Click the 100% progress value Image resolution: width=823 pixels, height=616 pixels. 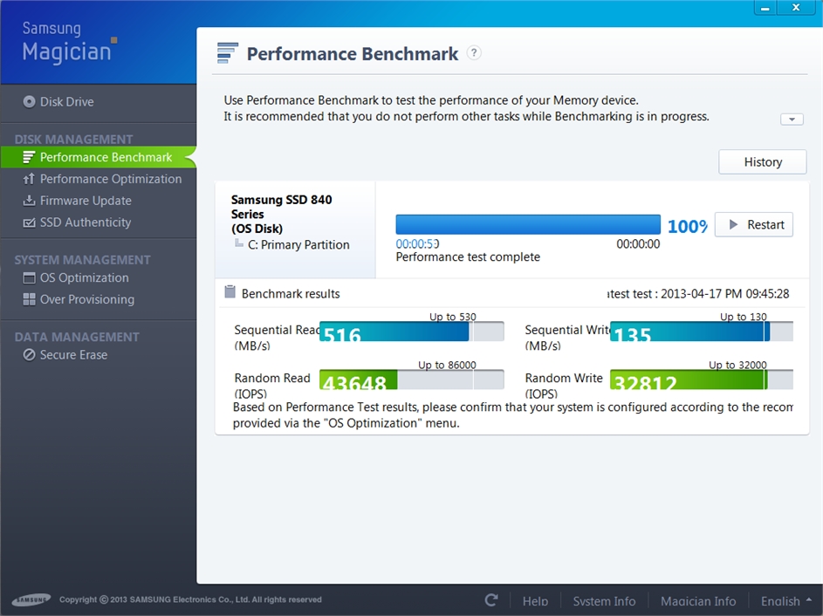tap(687, 226)
